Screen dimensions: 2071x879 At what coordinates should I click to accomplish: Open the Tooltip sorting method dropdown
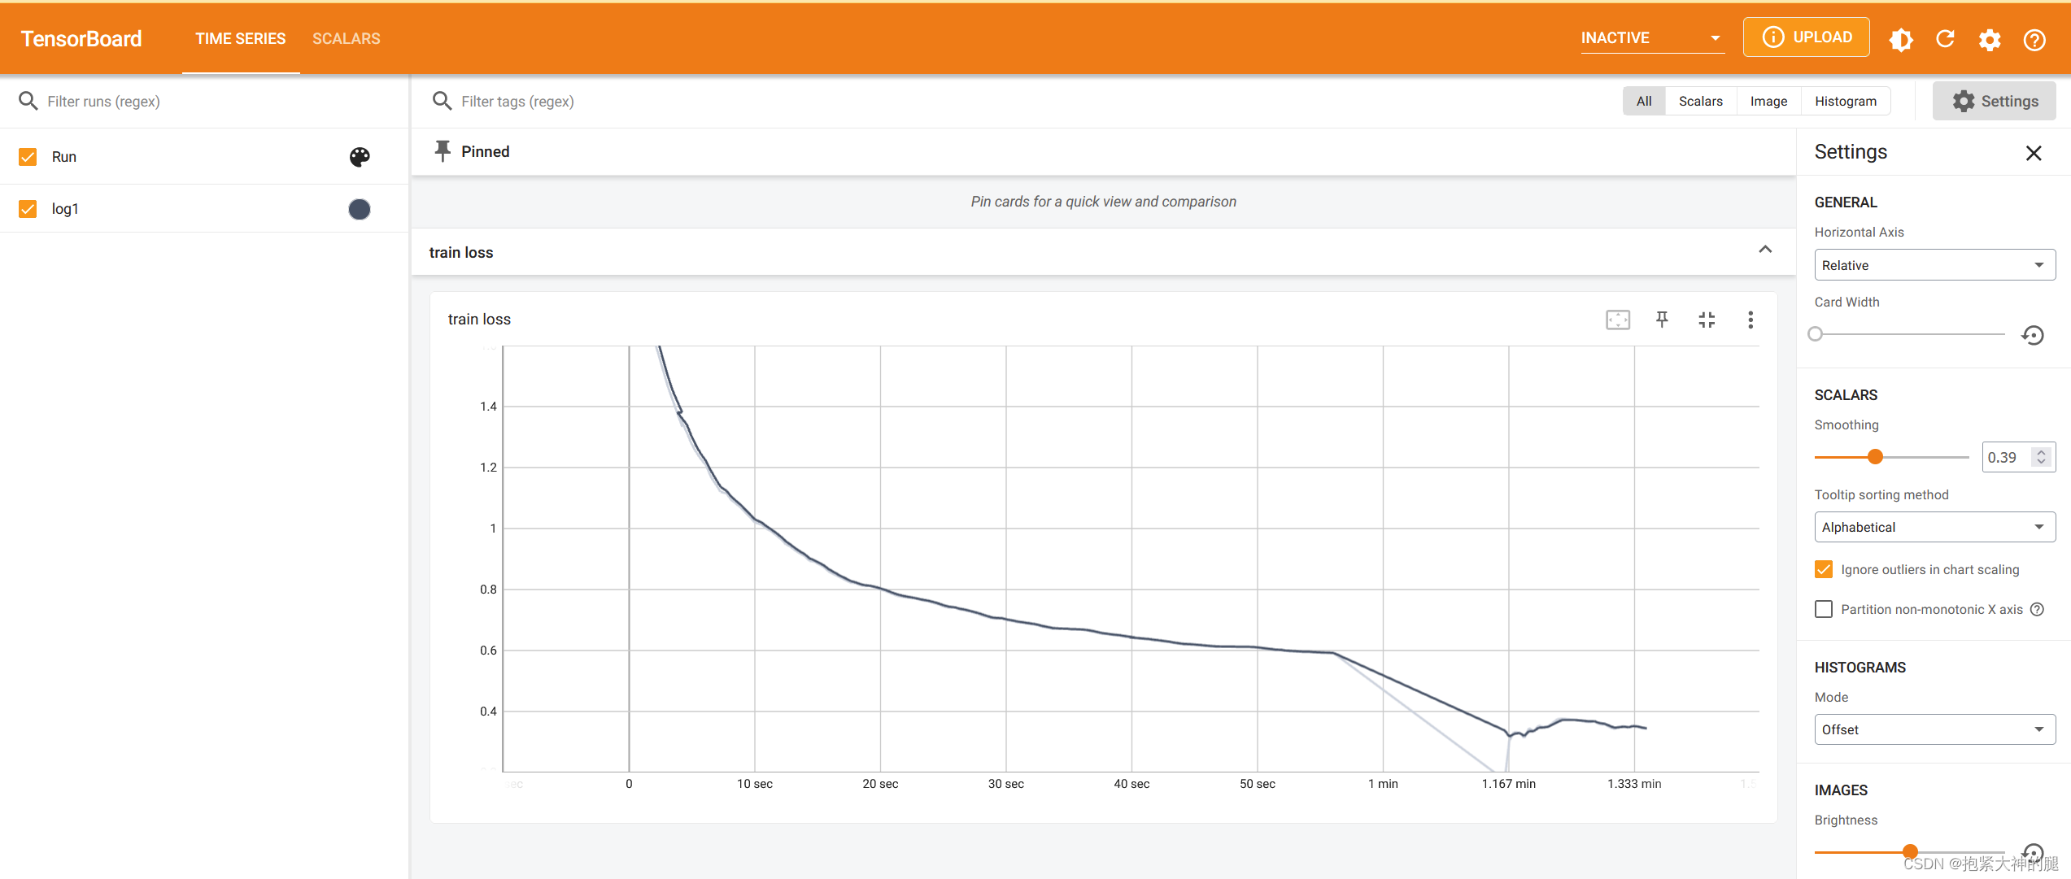(x=1934, y=527)
